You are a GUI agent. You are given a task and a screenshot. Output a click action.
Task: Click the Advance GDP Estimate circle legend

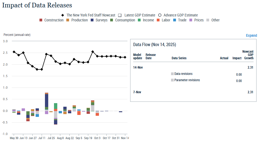pos(160,15)
